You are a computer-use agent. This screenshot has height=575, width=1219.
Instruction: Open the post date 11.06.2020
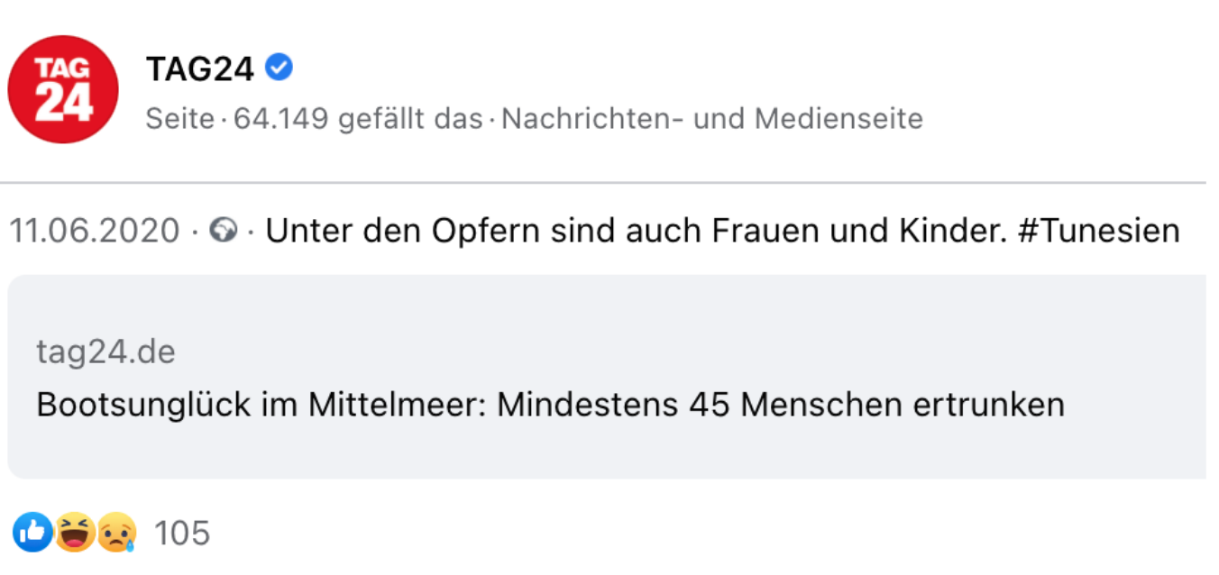(95, 232)
